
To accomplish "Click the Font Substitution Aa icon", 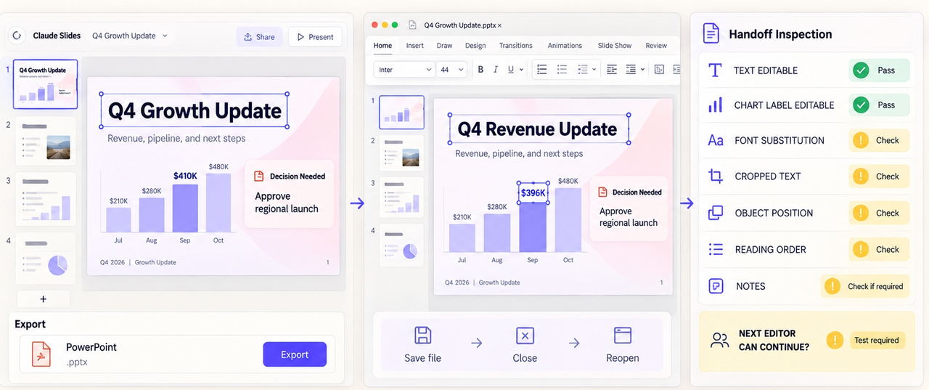I will pyautogui.click(x=716, y=140).
